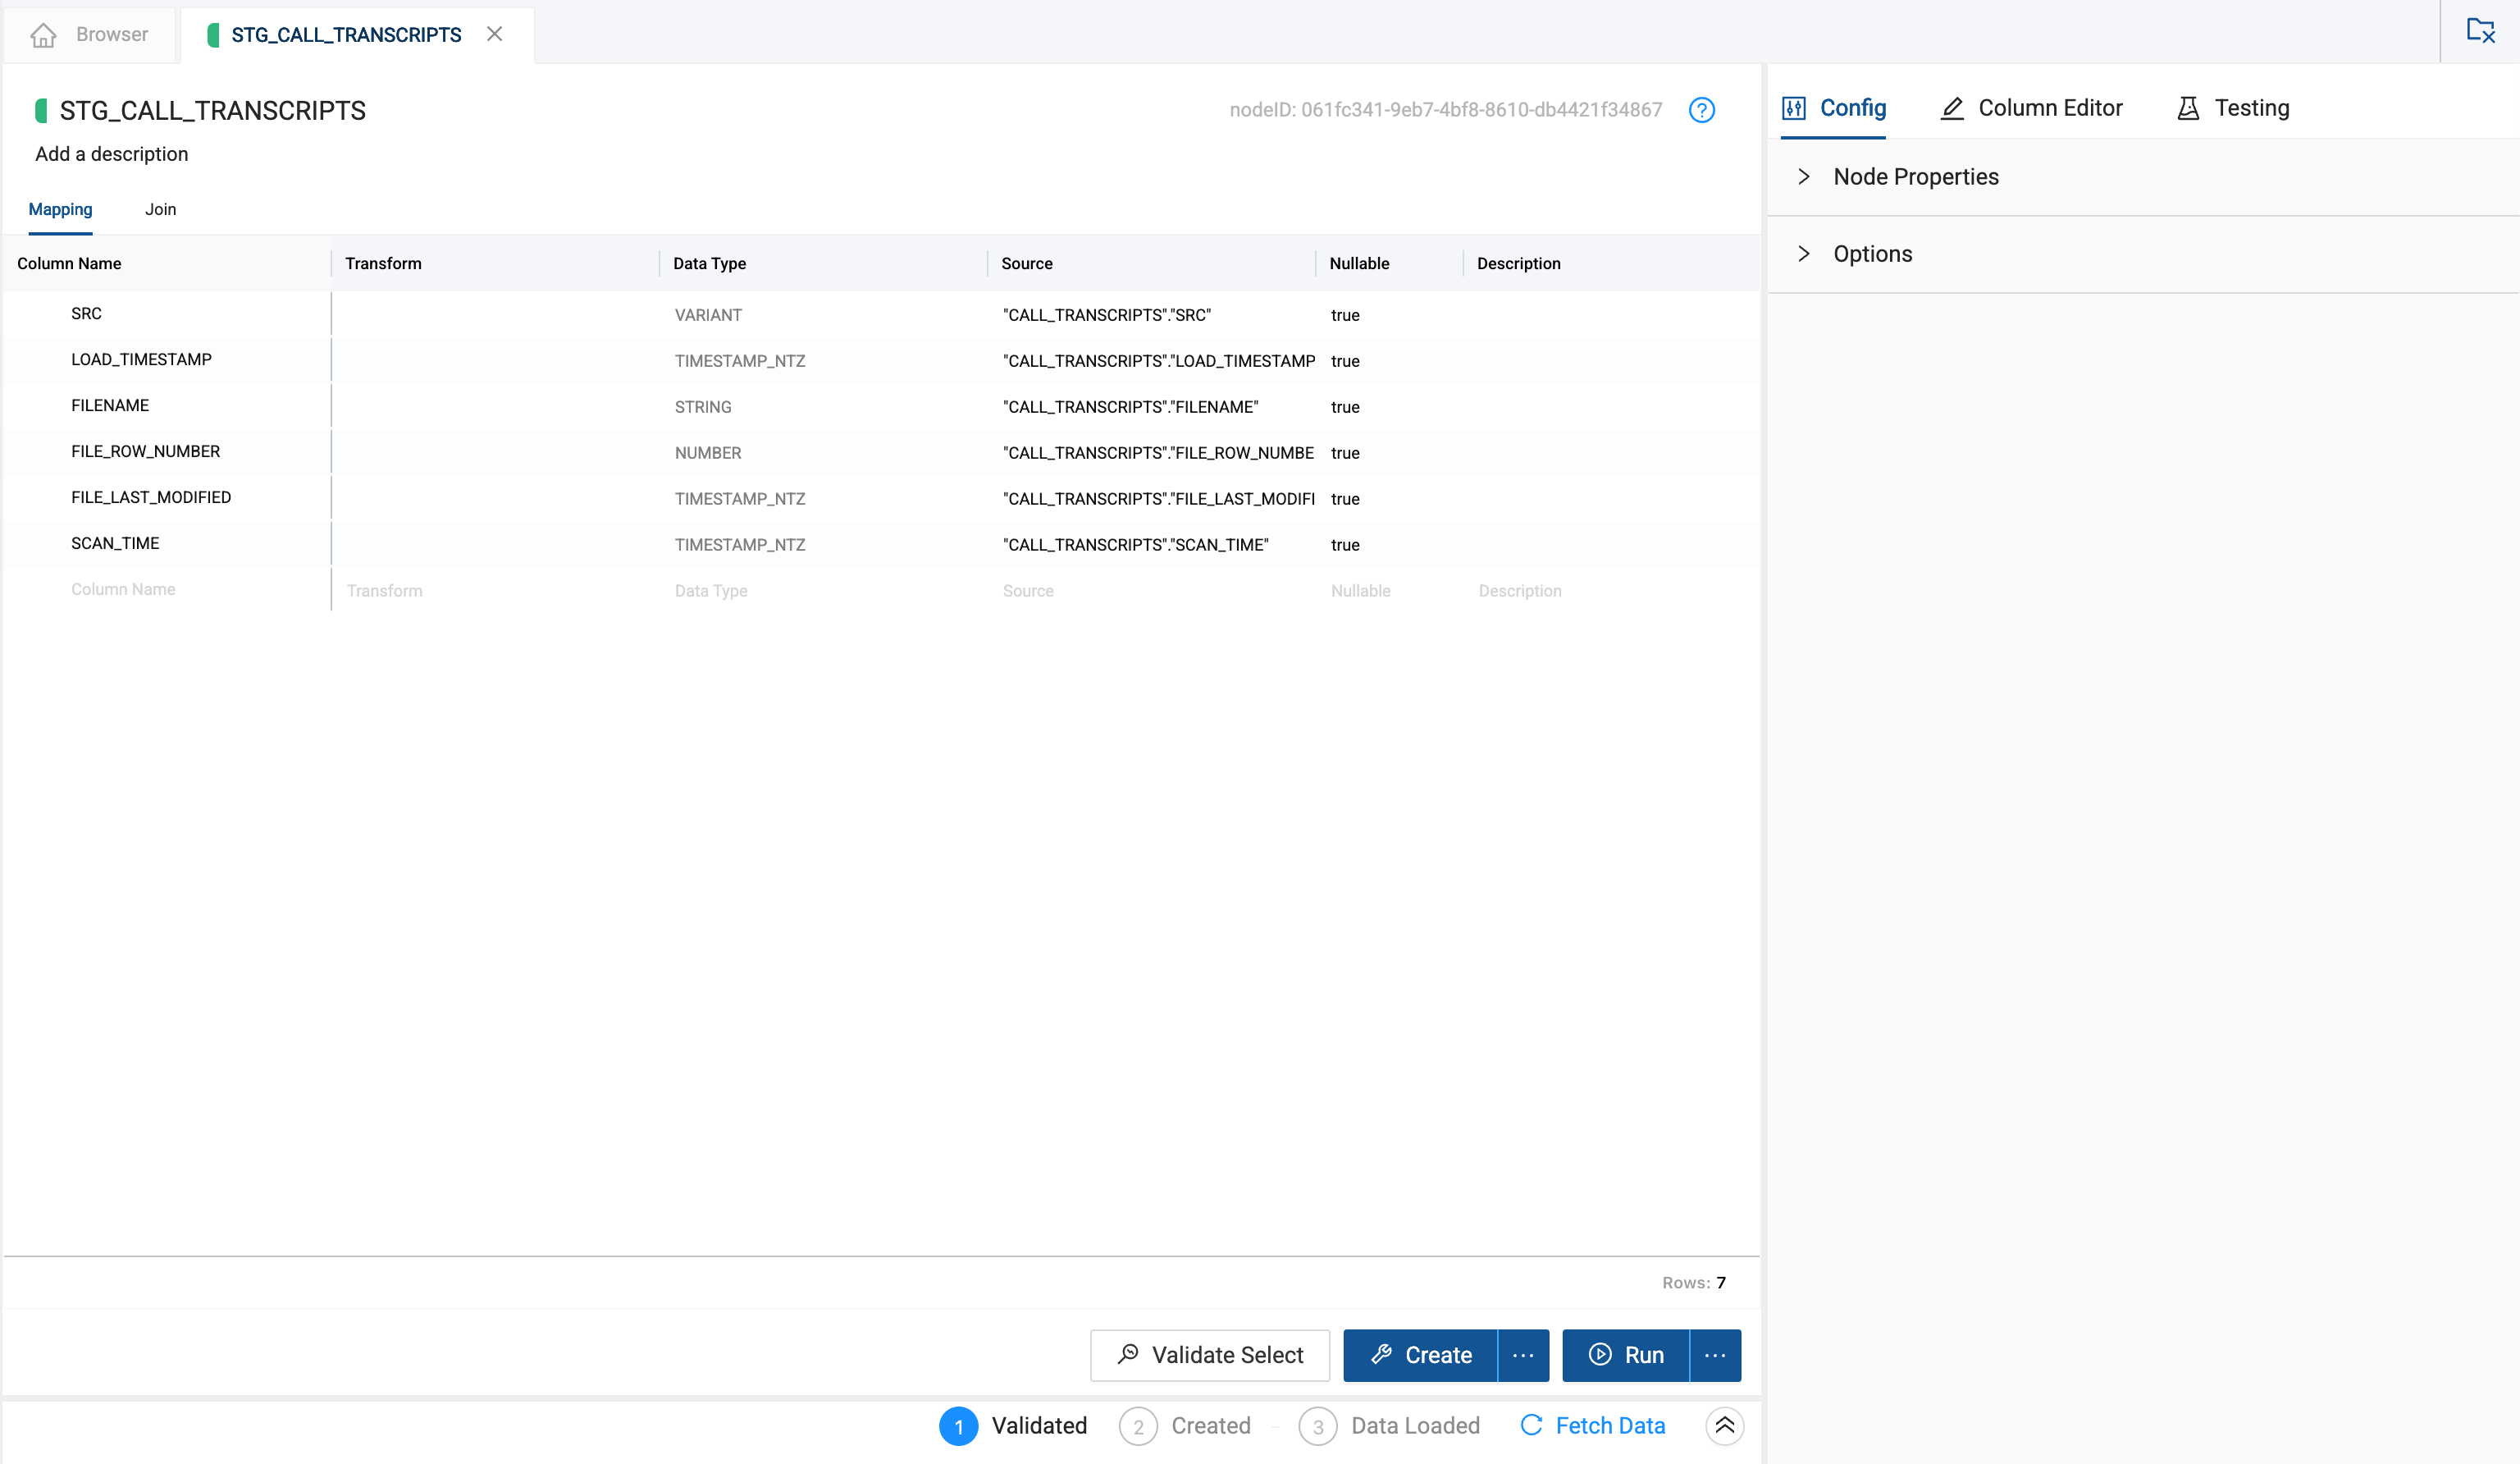Click the Config sliders icon

(1794, 108)
